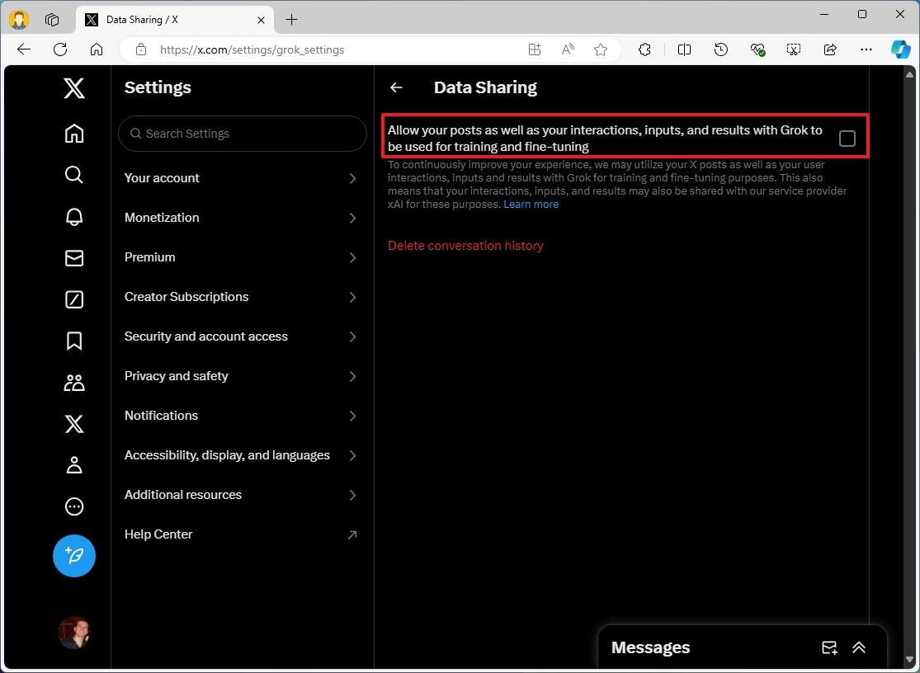Select the Explore search icon
This screenshot has width=920, height=673.
(x=74, y=175)
